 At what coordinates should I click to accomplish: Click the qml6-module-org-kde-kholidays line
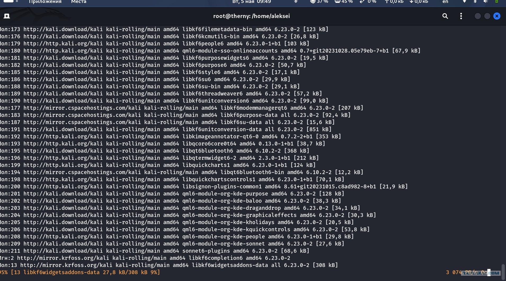[x=177, y=222]
